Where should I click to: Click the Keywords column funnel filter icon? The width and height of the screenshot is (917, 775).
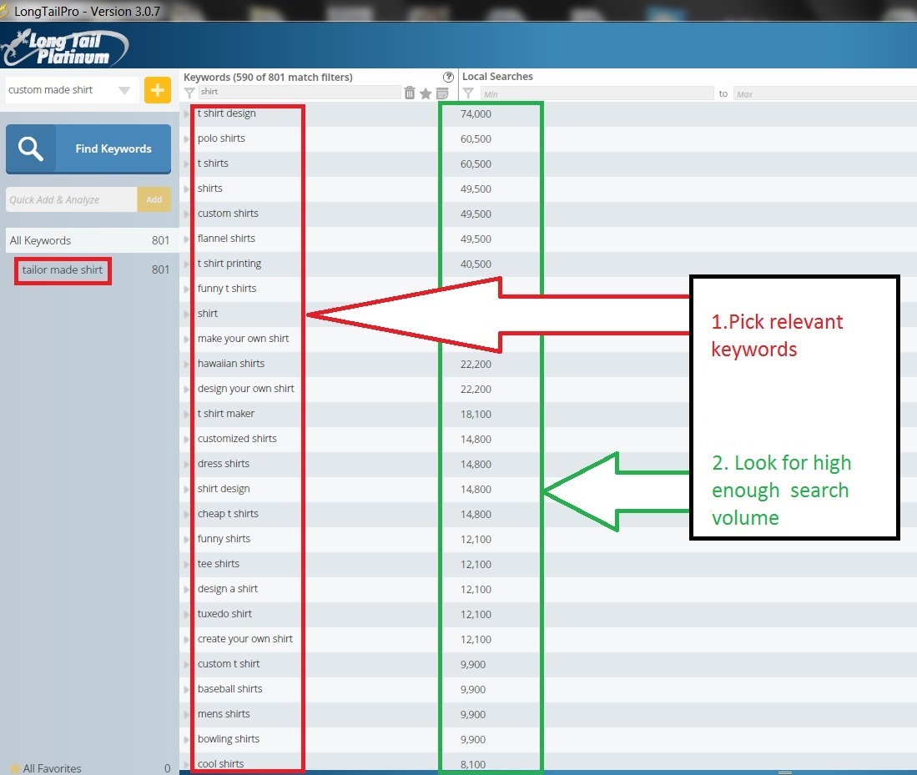point(189,93)
